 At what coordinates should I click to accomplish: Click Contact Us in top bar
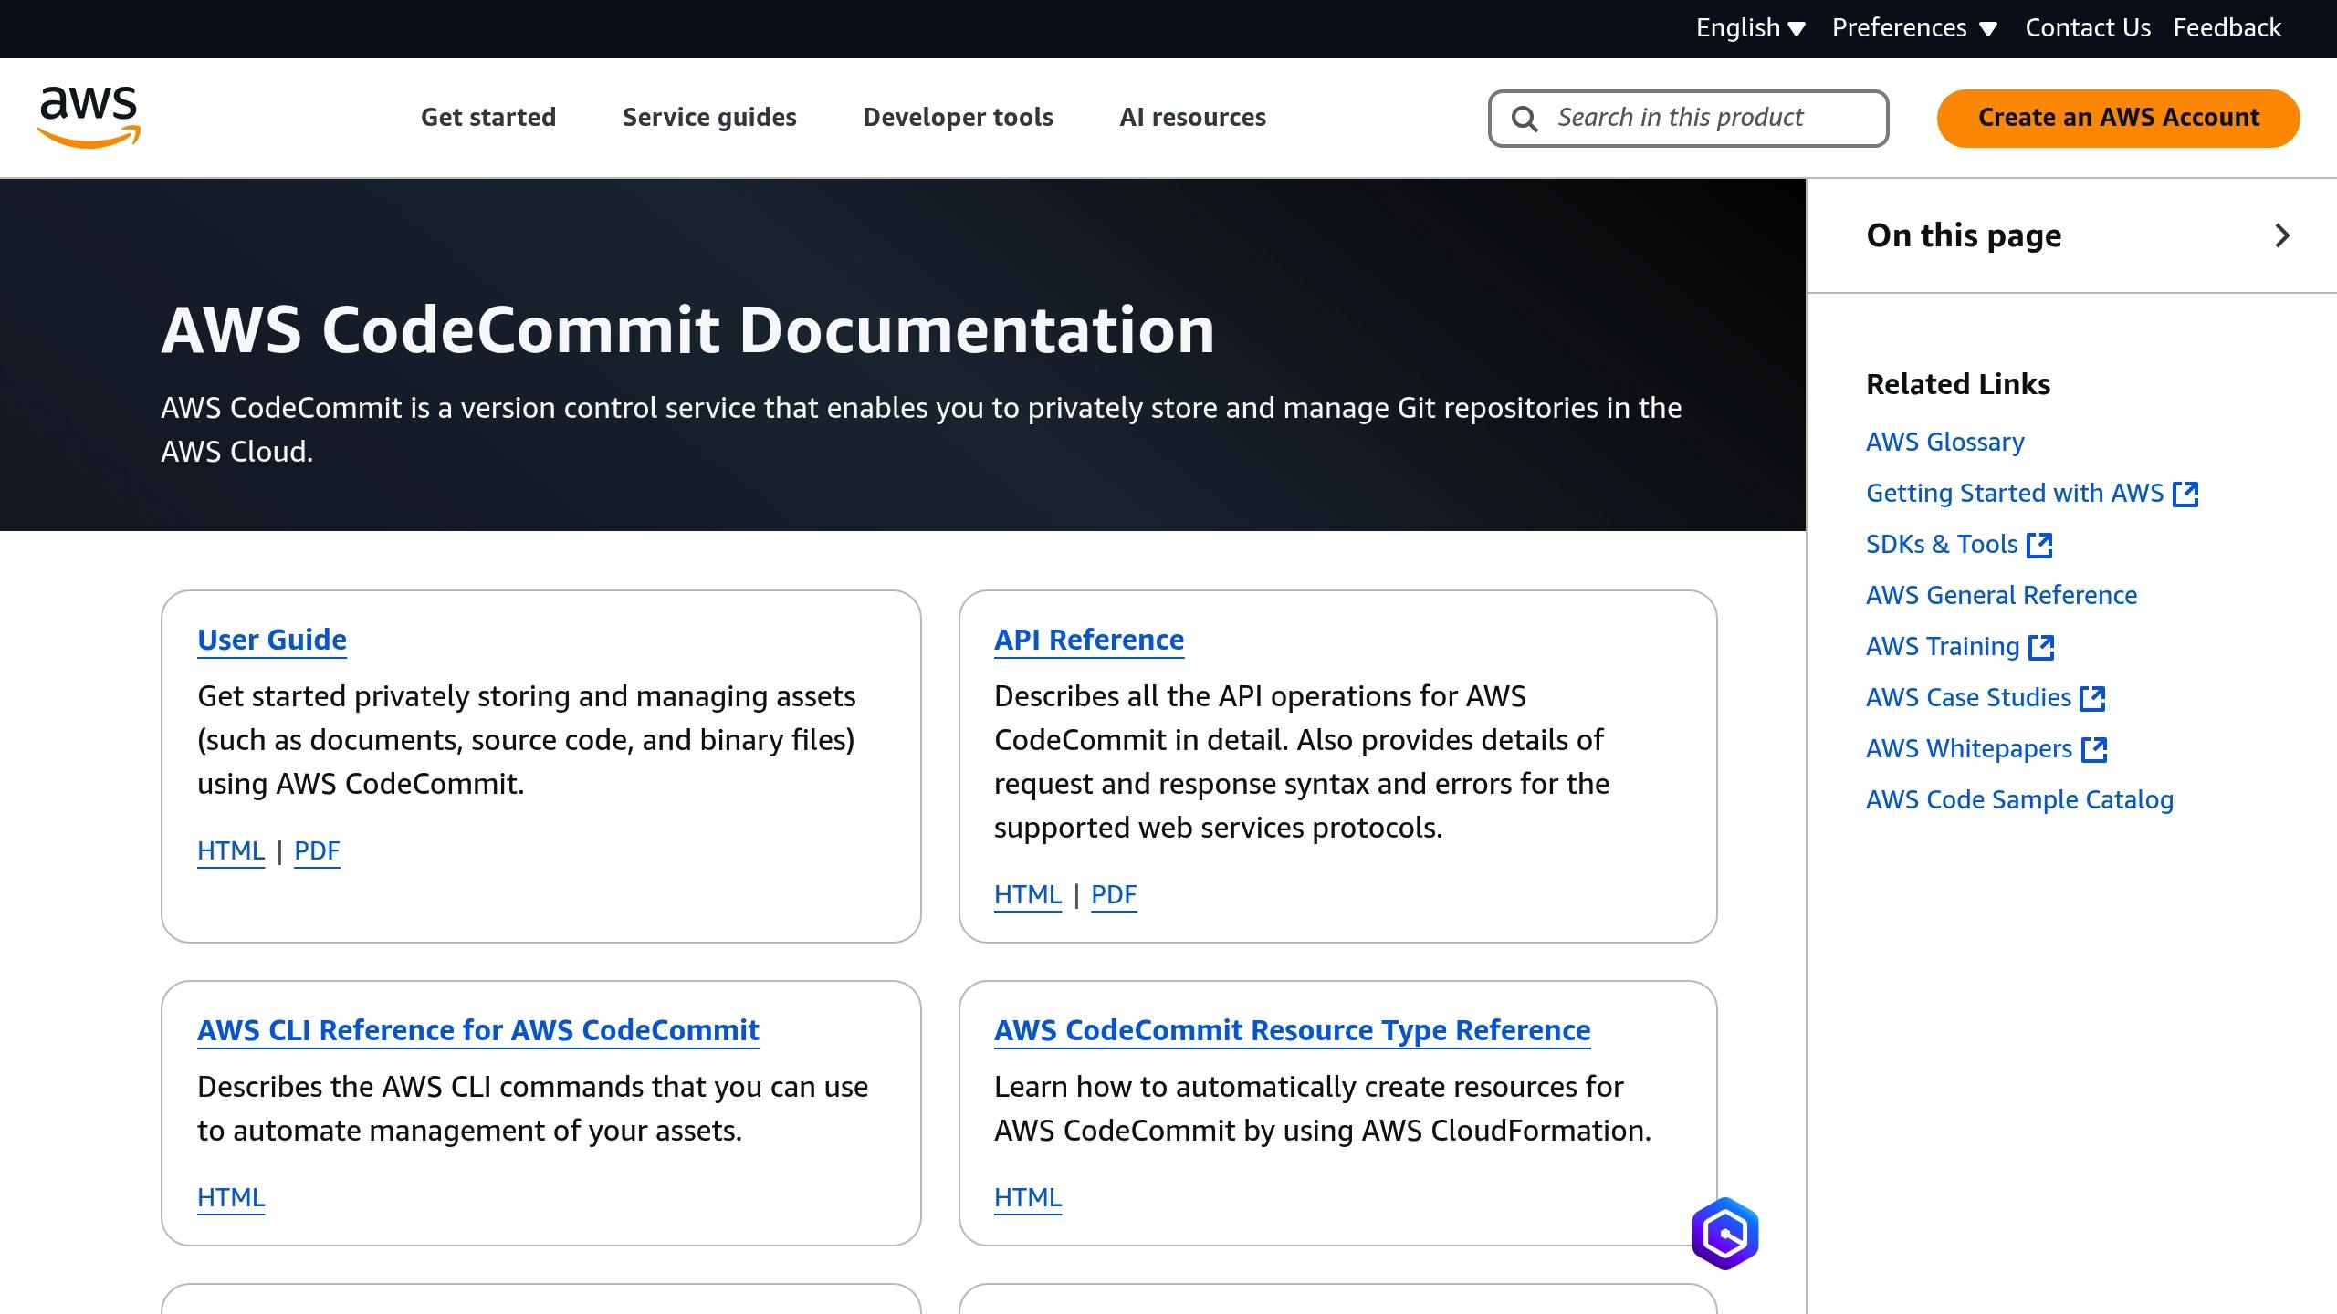click(x=2088, y=28)
